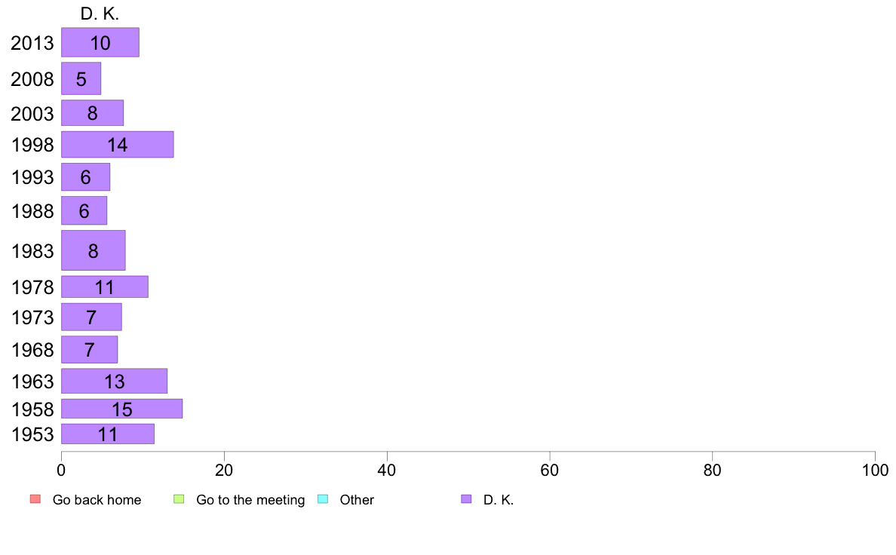Click the Go to the meeting legend text
Image resolution: width=896 pixels, height=555 pixels.
[250, 500]
